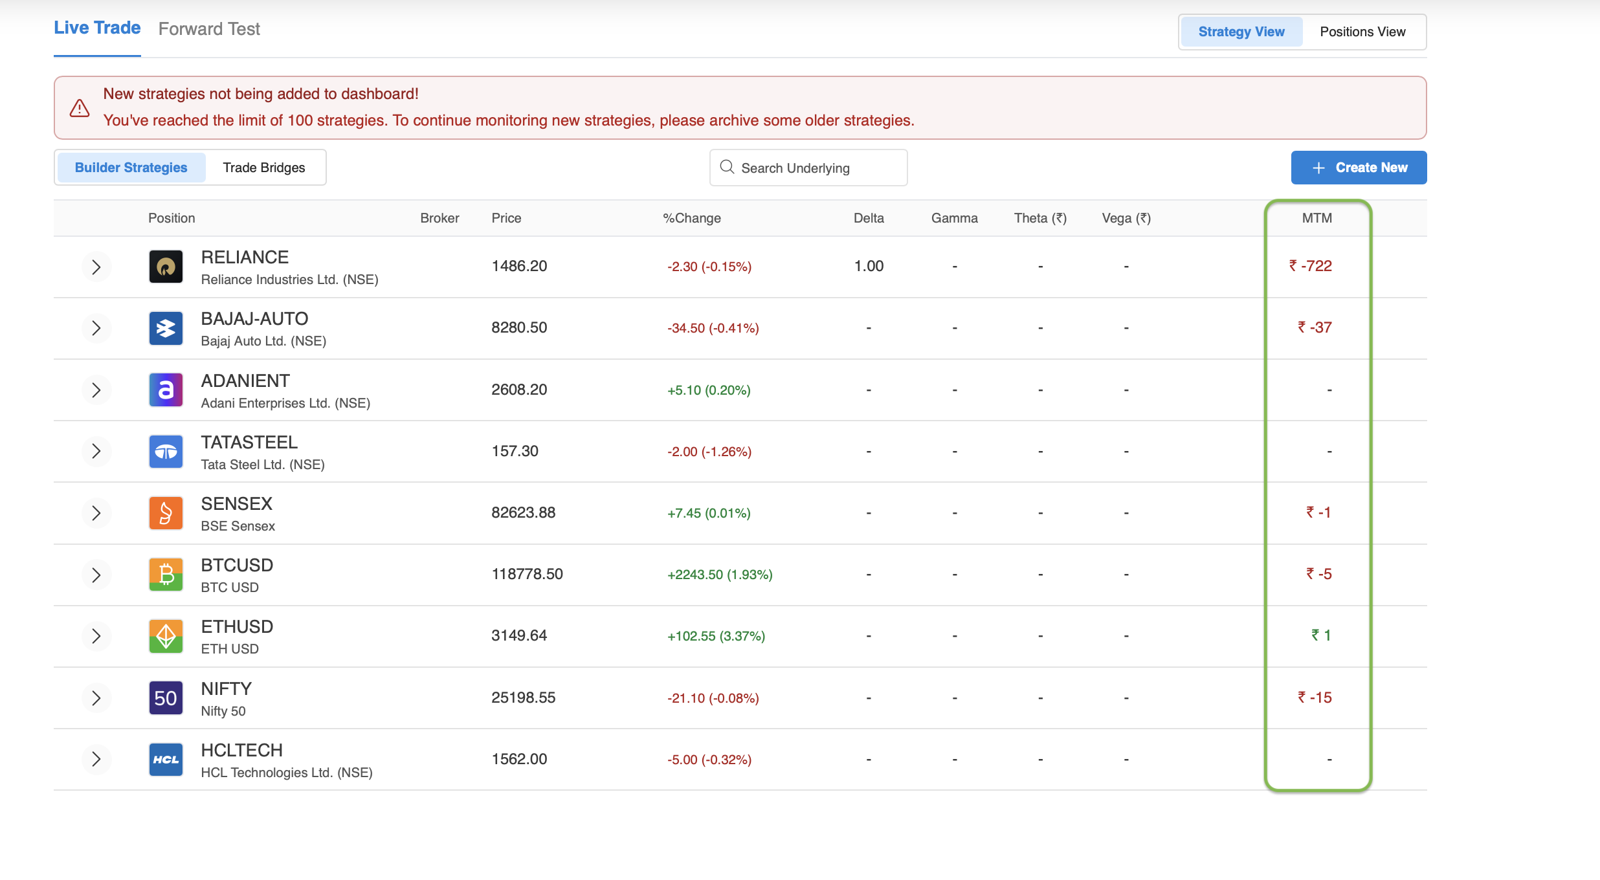Expand the BAJAJ-AUTO row

click(x=96, y=328)
